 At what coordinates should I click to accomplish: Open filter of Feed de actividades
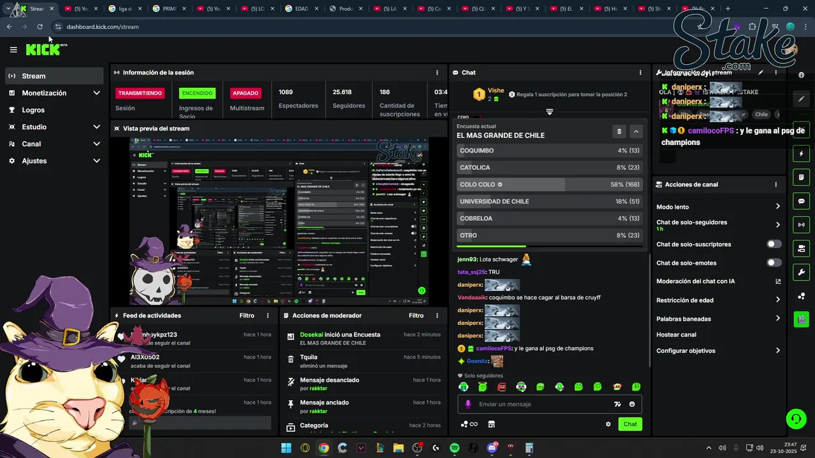[x=247, y=316]
